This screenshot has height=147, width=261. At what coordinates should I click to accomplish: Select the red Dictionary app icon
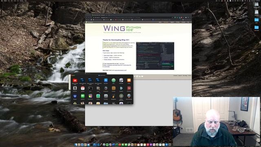129,88
